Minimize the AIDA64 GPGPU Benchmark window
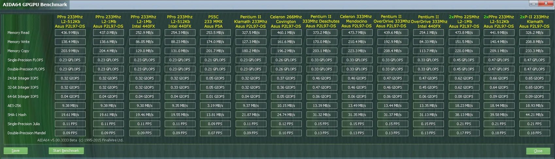555x159 pixels. coord(533,4)
